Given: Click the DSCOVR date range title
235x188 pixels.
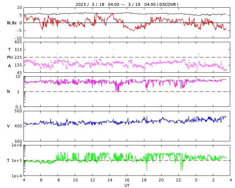Looking at the screenshot, I should click(x=127, y=4).
